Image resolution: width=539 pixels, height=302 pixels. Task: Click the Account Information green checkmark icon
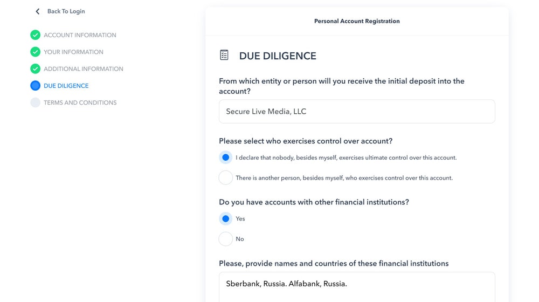(x=35, y=35)
